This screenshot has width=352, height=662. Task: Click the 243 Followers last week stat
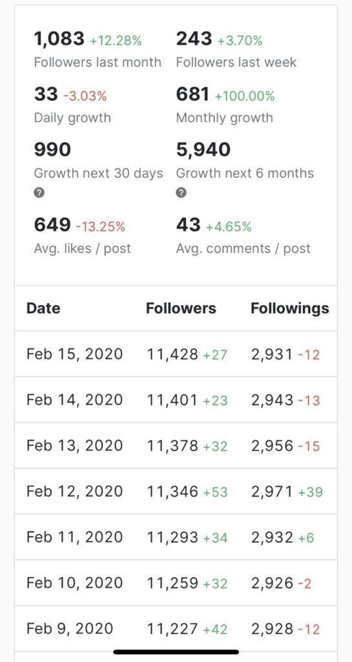[236, 50]
